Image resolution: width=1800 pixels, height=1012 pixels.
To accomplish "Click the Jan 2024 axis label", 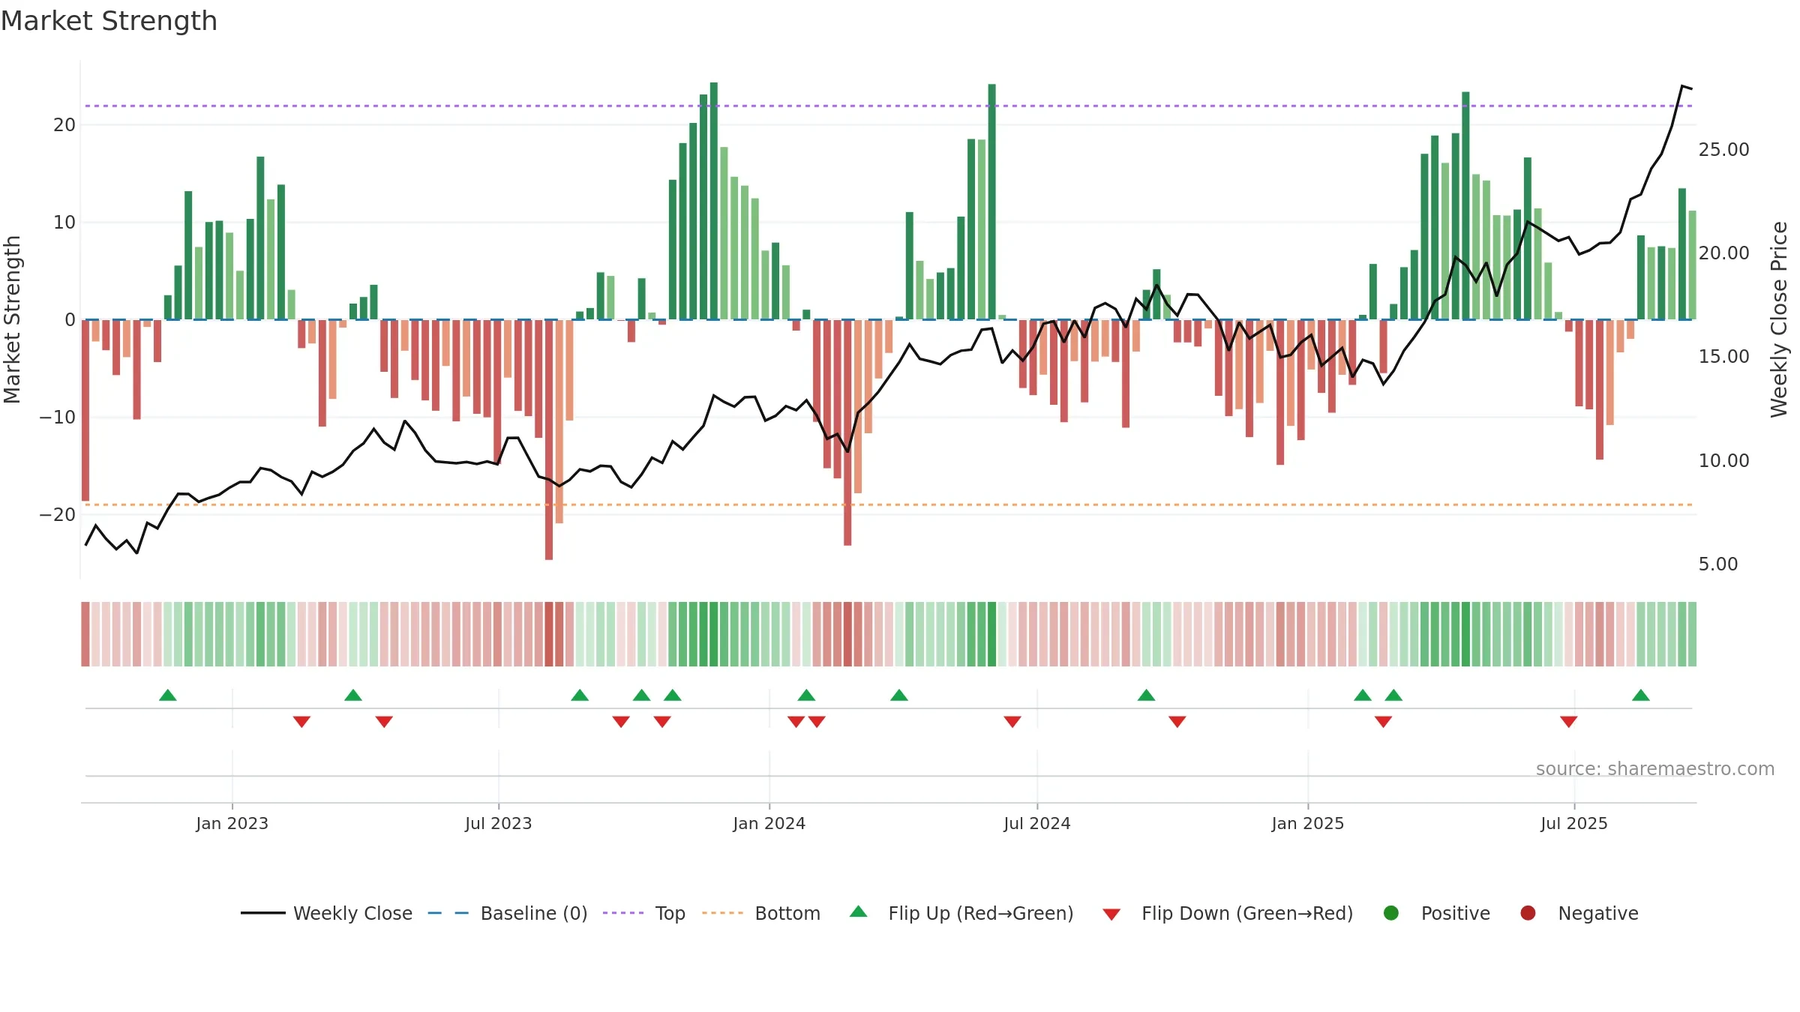I will (x=769, y=823).
